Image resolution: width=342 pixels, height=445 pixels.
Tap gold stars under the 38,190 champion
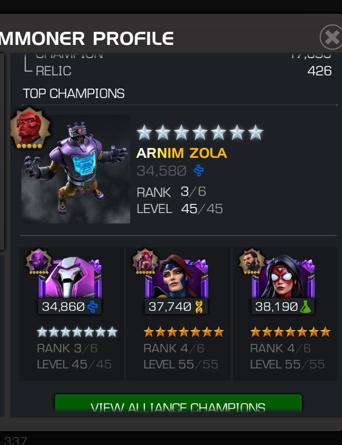[290, 332]
